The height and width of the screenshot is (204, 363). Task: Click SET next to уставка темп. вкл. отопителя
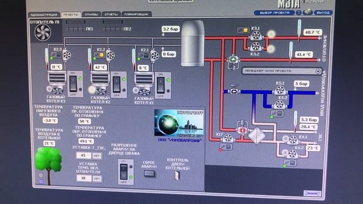97,179
